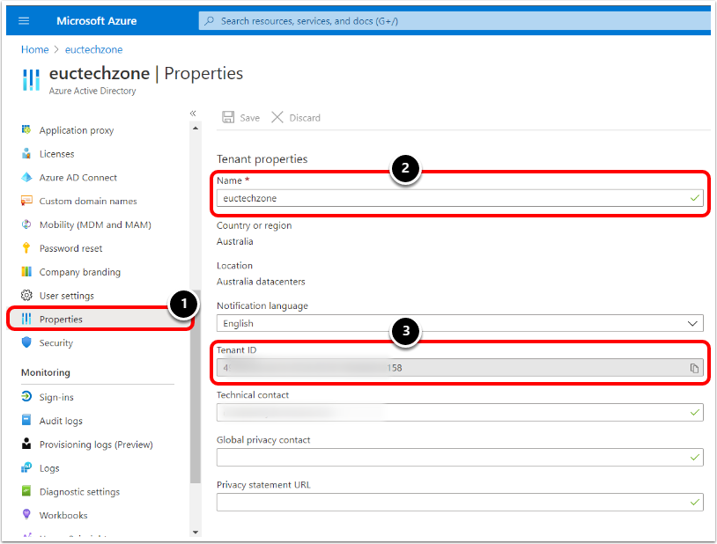Click the euctechzone breadcrumb link

pos(93,50)
